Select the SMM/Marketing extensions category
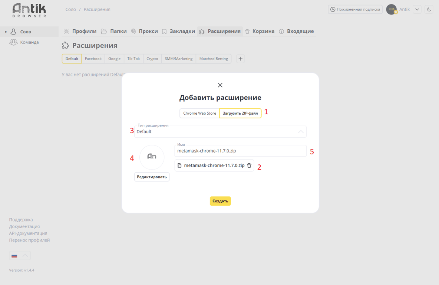Screen dimensions: 439x285 coord(179,59)
